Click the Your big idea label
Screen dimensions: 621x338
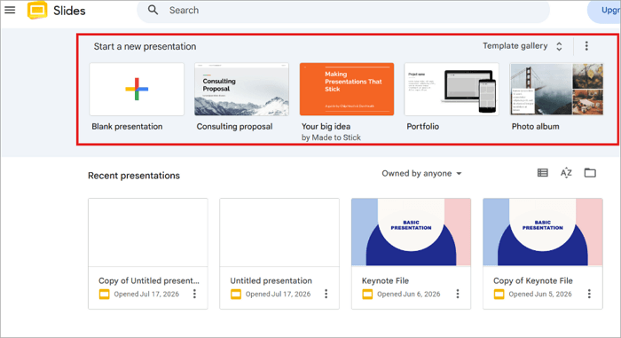click(x=326, y=126)
